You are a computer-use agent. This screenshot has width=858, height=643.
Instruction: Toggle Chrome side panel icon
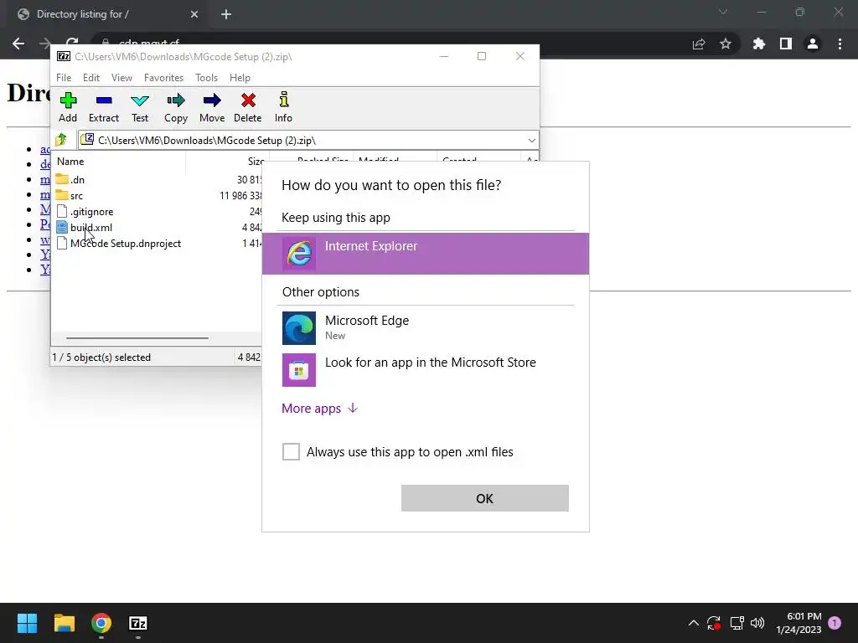pos(786,44)
